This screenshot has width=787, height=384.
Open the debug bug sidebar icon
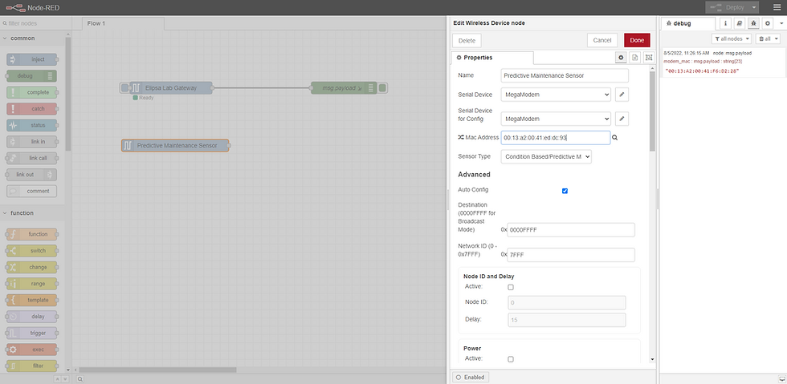tap(753, 23)
